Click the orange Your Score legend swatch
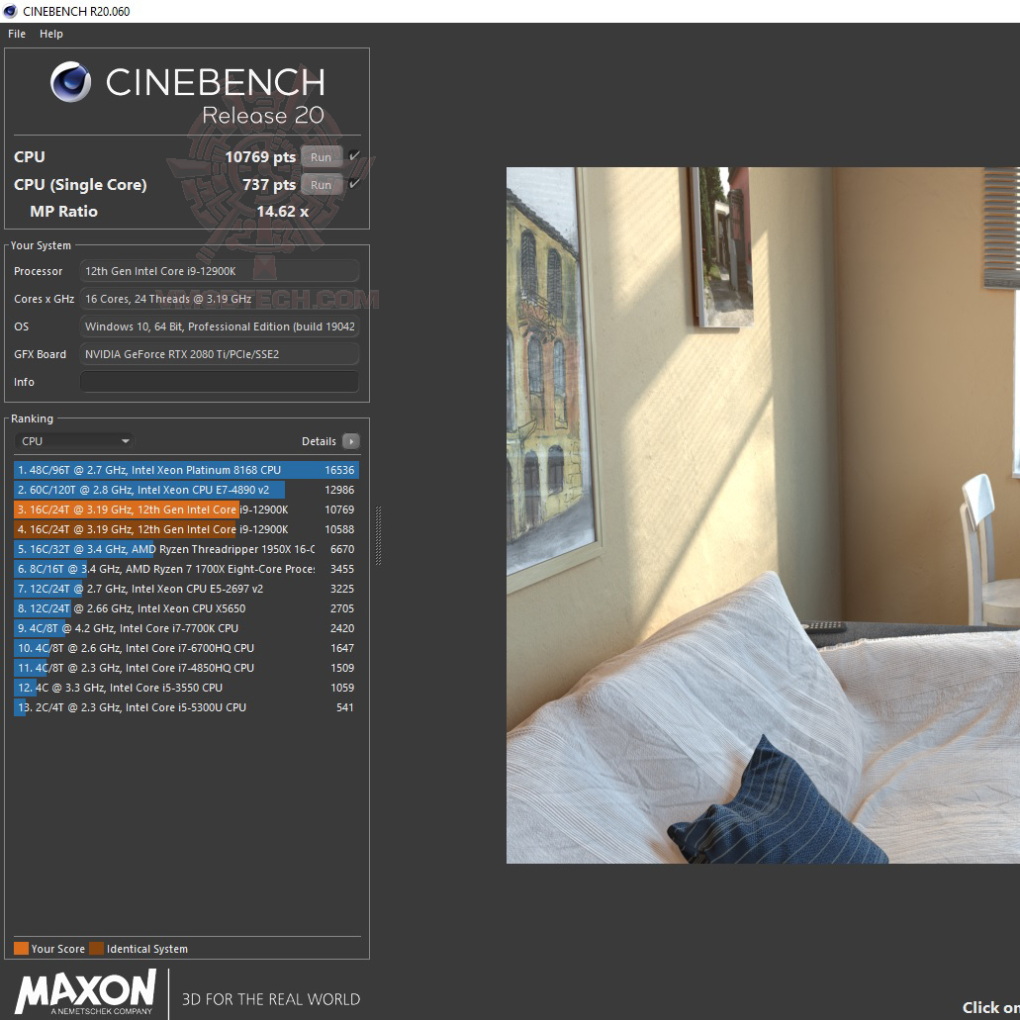 (21, 949)
